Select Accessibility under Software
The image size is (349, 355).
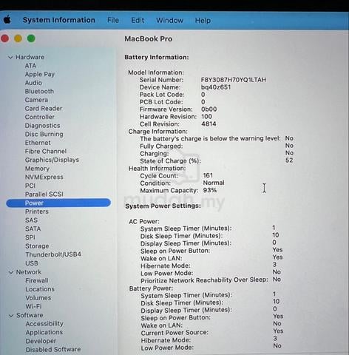[44, 324]
